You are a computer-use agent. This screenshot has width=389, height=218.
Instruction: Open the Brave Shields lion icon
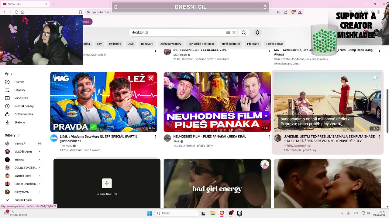[x=293, y=12]
